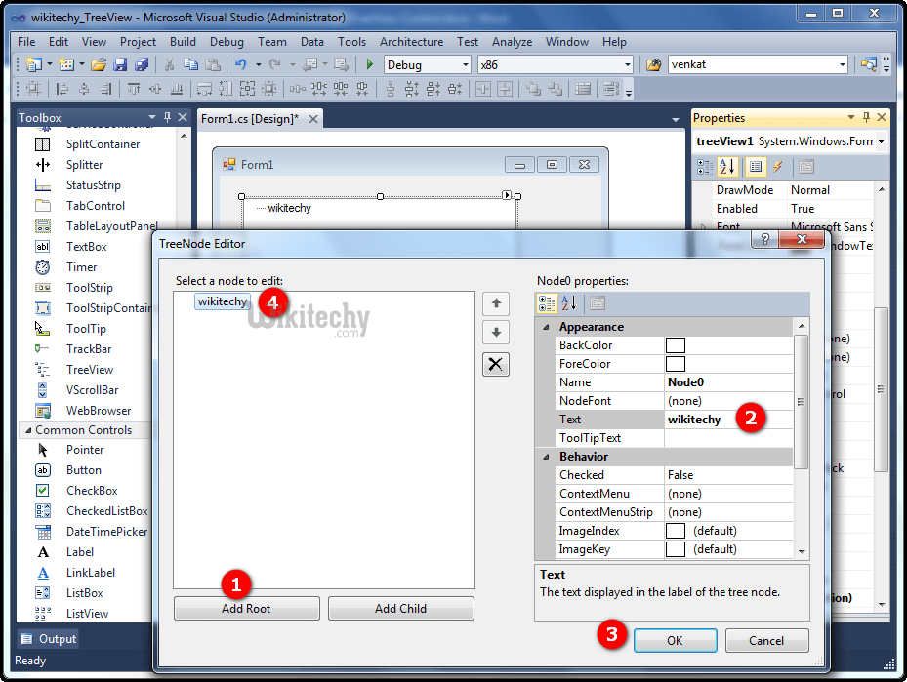Click the Cut scissors icon
Viewport: 907px width, 682px height.
[169, 64]
